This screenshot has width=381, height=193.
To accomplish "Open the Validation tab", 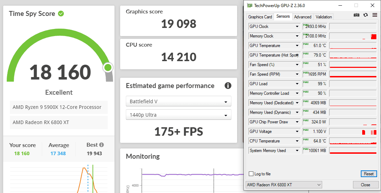I will 324,17.
